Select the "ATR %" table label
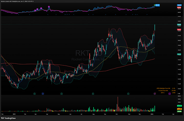 163,93
